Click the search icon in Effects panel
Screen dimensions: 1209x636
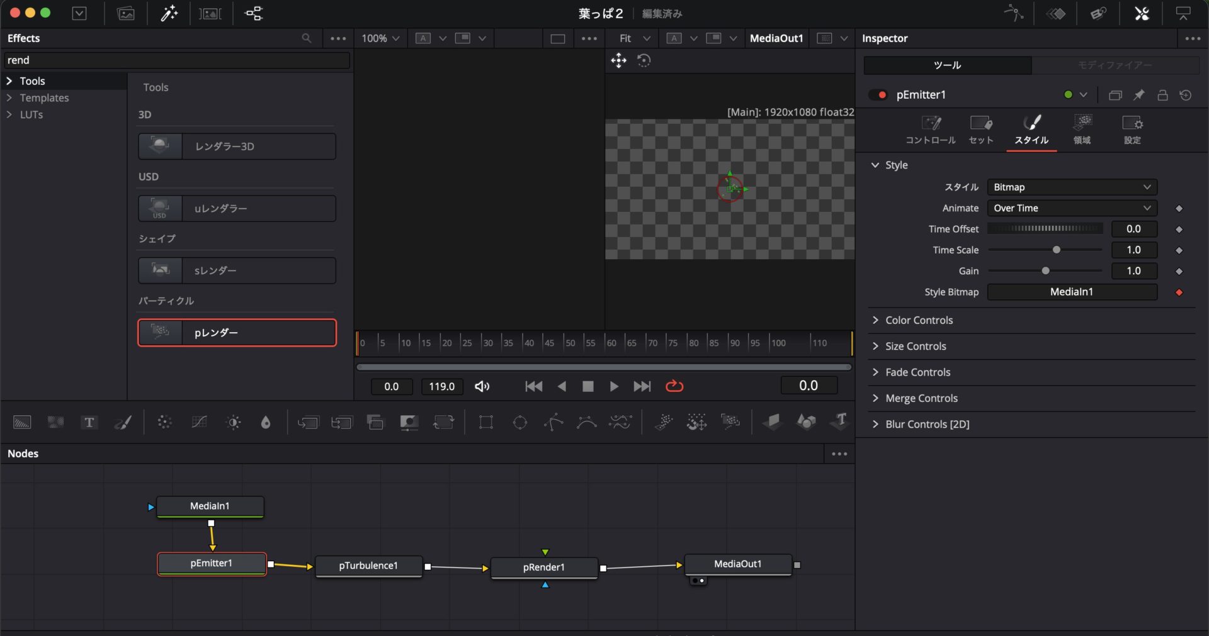[x=307, y=38]
